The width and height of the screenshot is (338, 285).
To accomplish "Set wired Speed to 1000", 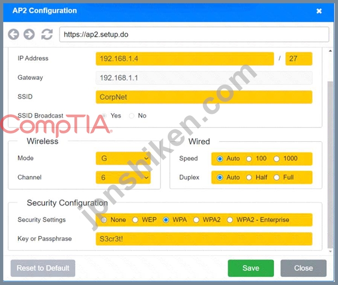I will tap(276, 159).
